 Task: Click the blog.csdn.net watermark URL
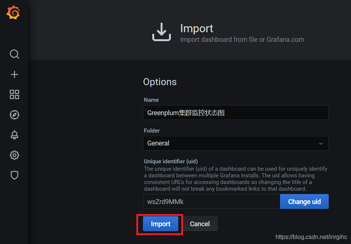(x=311, y=236)
